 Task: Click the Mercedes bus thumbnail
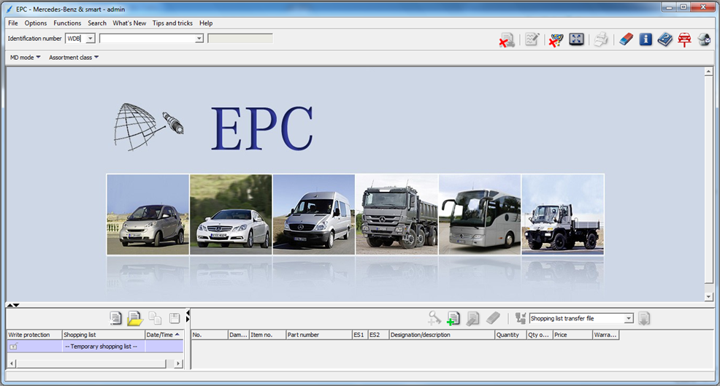tap(480, 215)
